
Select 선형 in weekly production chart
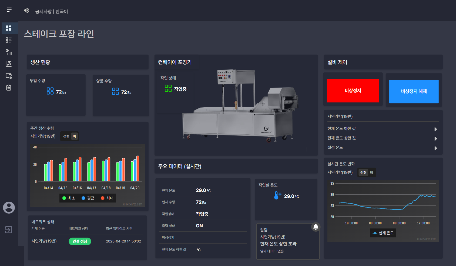tap(66, 136)
